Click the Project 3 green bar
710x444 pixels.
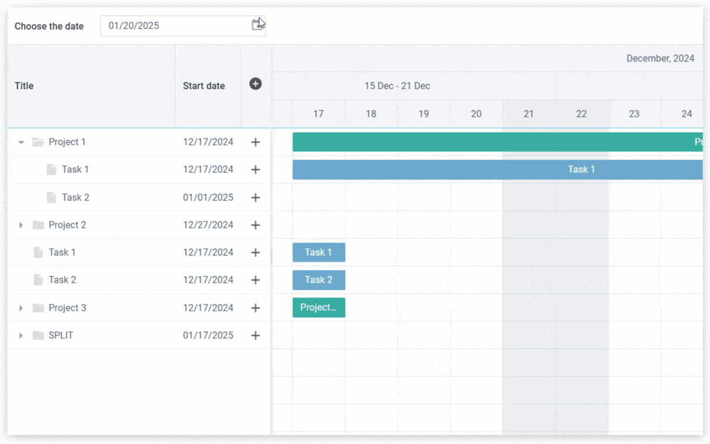point(319,308)
